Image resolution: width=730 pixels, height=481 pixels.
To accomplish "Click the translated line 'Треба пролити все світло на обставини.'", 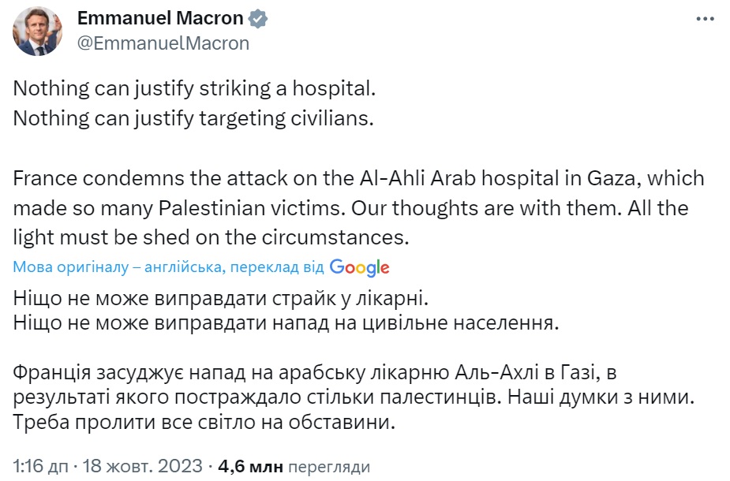I will pos(203,421).
